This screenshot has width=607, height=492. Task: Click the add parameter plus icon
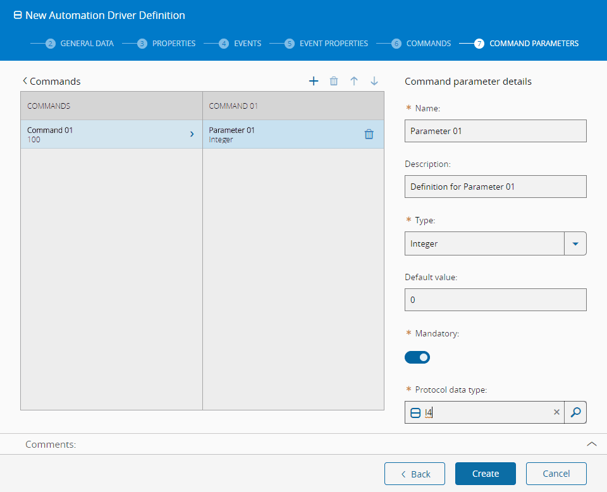click(x=314, y=81)
